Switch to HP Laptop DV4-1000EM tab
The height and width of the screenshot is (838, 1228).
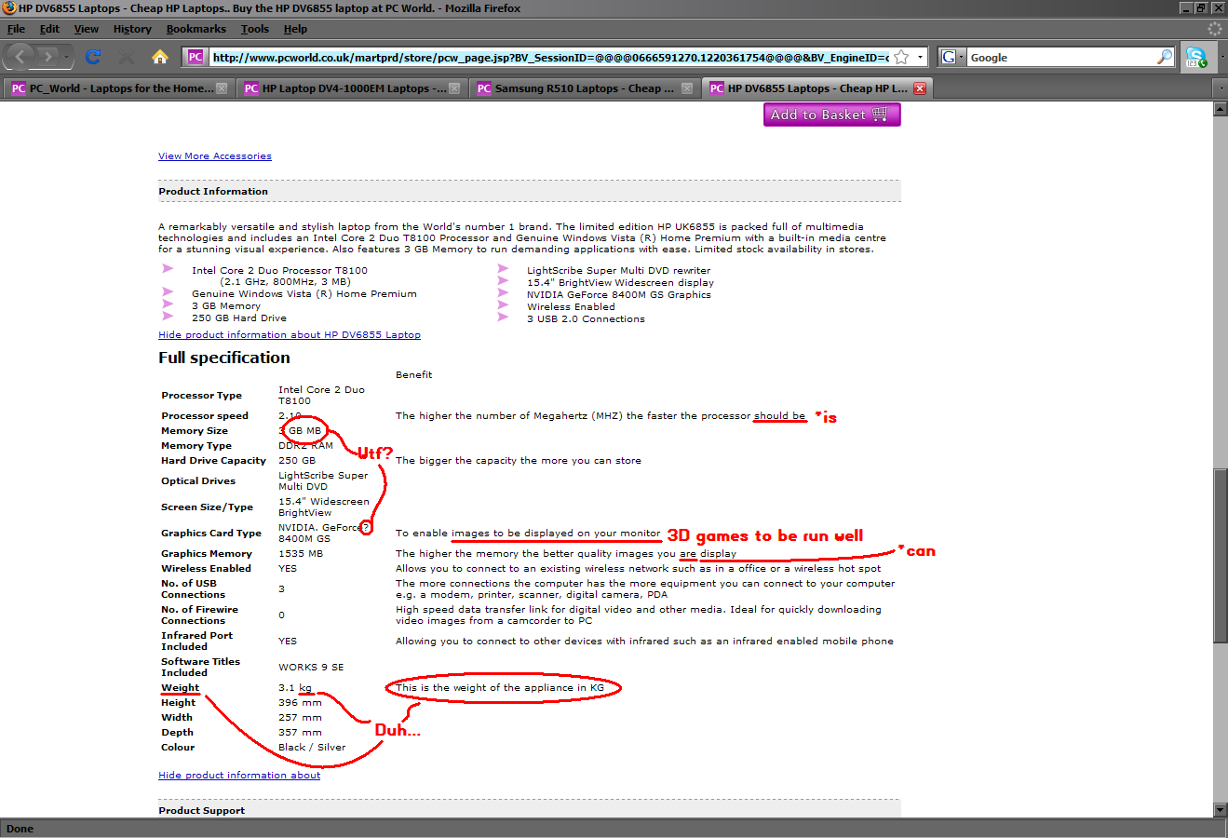(x=351, y=88)
